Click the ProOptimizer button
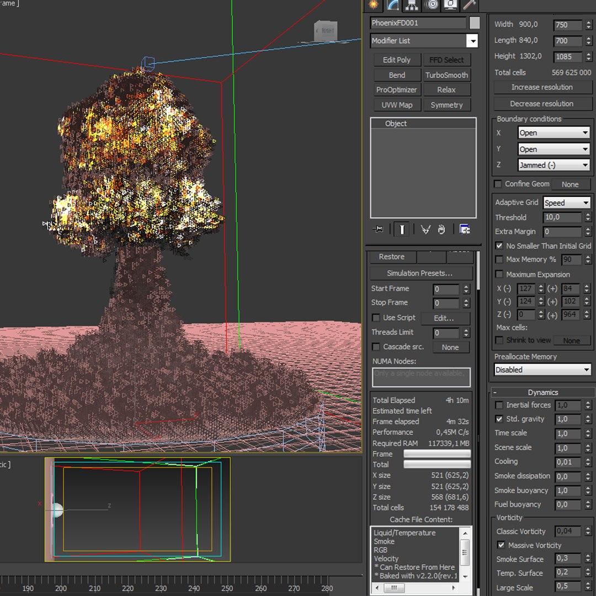 397,90
